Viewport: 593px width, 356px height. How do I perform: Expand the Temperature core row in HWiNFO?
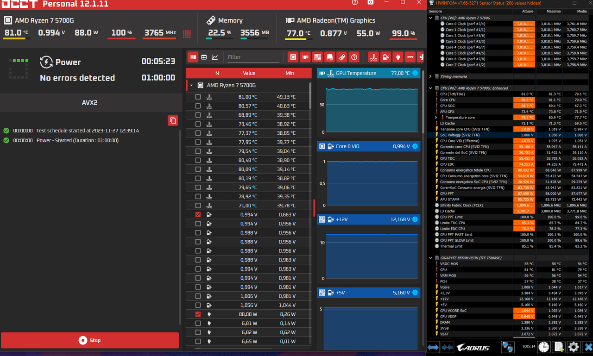pos(436,118)
